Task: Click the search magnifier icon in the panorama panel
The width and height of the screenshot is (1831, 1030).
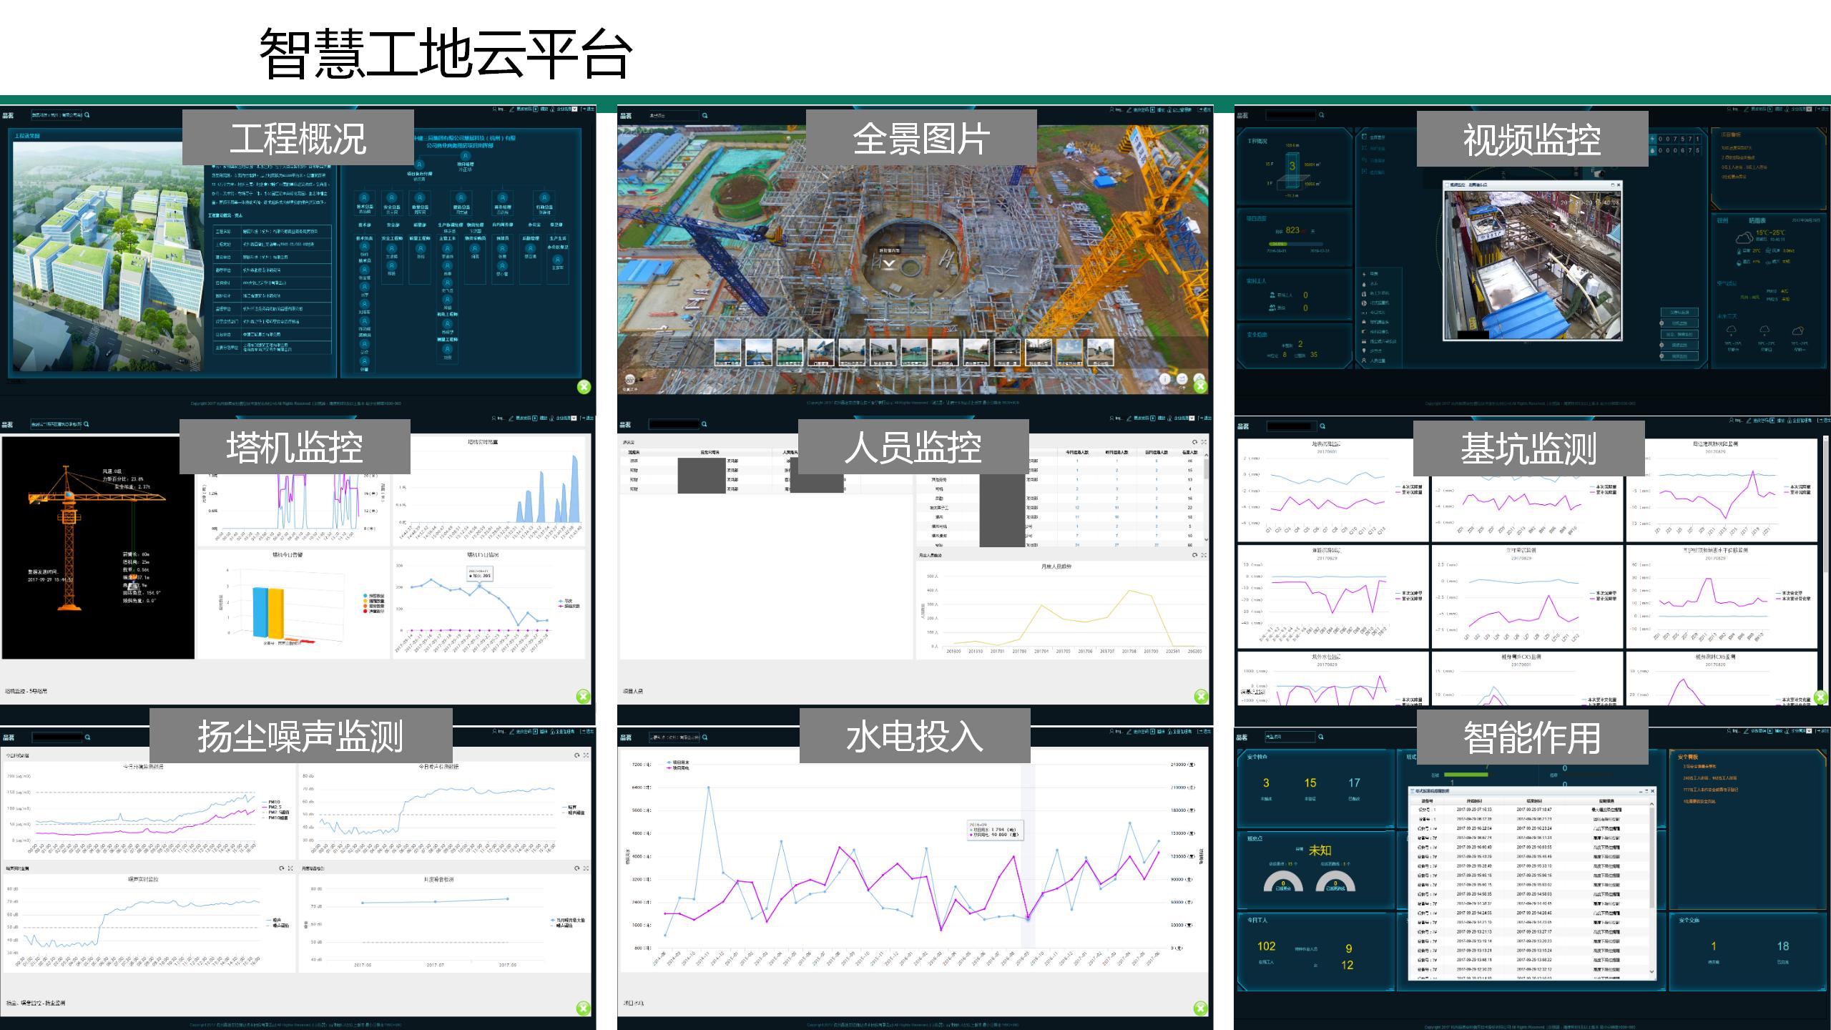Action: (705, 116)
